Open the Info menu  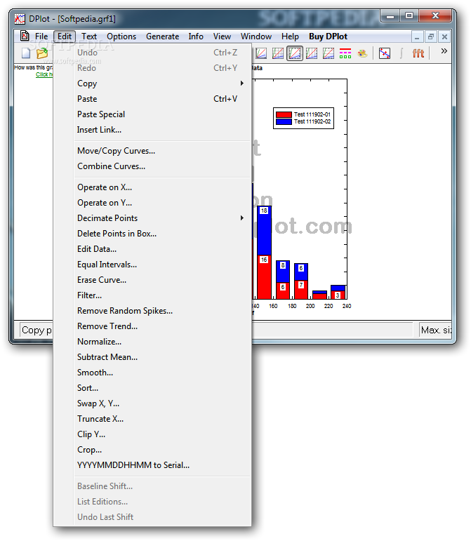pyautogui.click(x=196, y=36)
